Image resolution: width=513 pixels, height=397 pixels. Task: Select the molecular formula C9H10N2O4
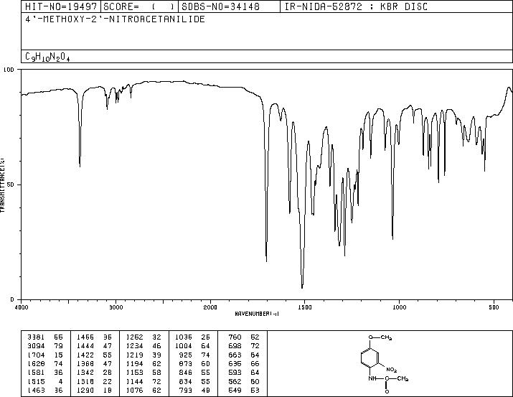click(x=47, y=57)
